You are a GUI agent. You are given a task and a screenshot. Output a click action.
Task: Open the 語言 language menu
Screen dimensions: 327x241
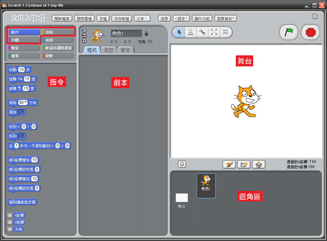[x=181, y=19]
